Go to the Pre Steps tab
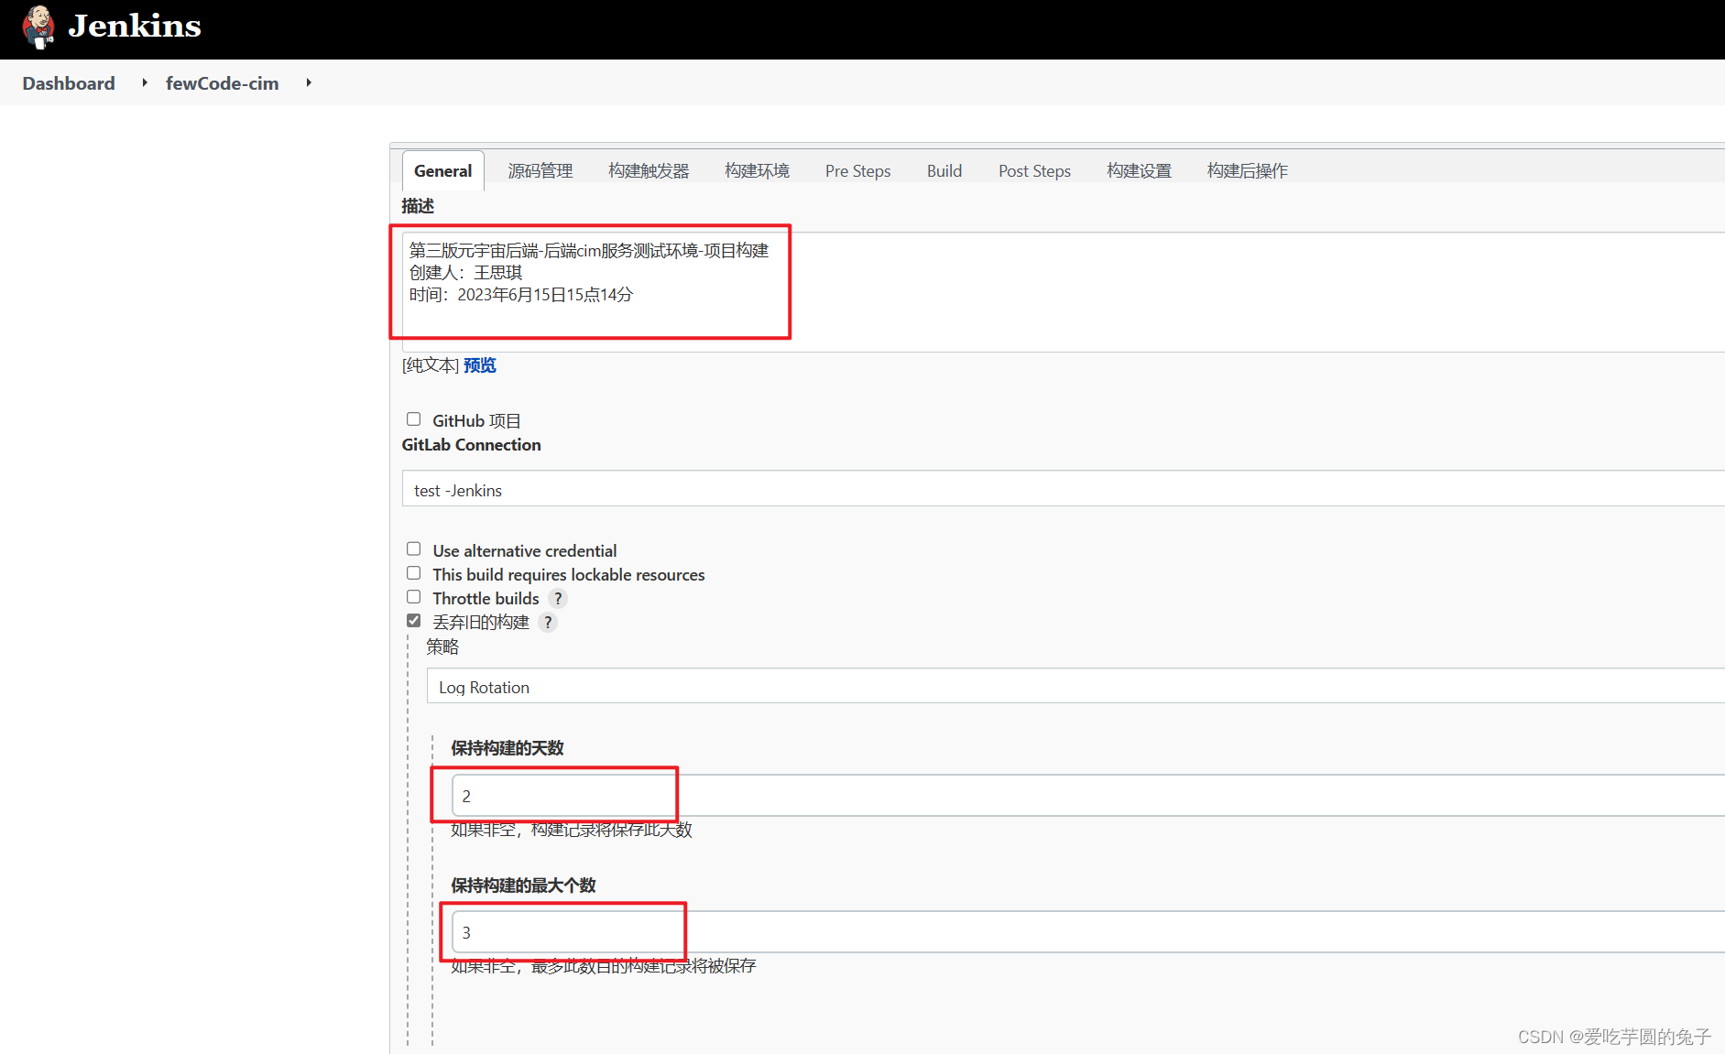 (857, 170)
